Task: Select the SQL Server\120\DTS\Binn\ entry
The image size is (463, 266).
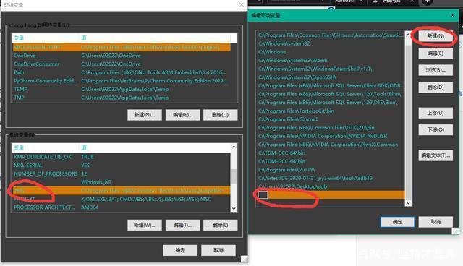Action: point(331,103)
